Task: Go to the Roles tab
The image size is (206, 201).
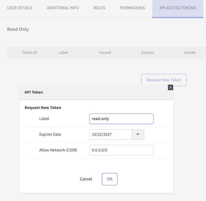Action: click(99, 8)
